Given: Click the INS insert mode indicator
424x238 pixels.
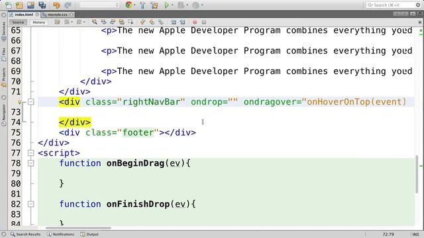Looking at the screenshot, I should pyautogui.click(x=415, y=234).
